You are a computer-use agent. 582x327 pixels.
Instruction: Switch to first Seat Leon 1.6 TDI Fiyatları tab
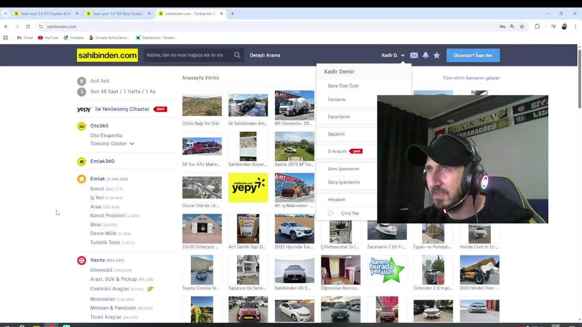(46, 14)
